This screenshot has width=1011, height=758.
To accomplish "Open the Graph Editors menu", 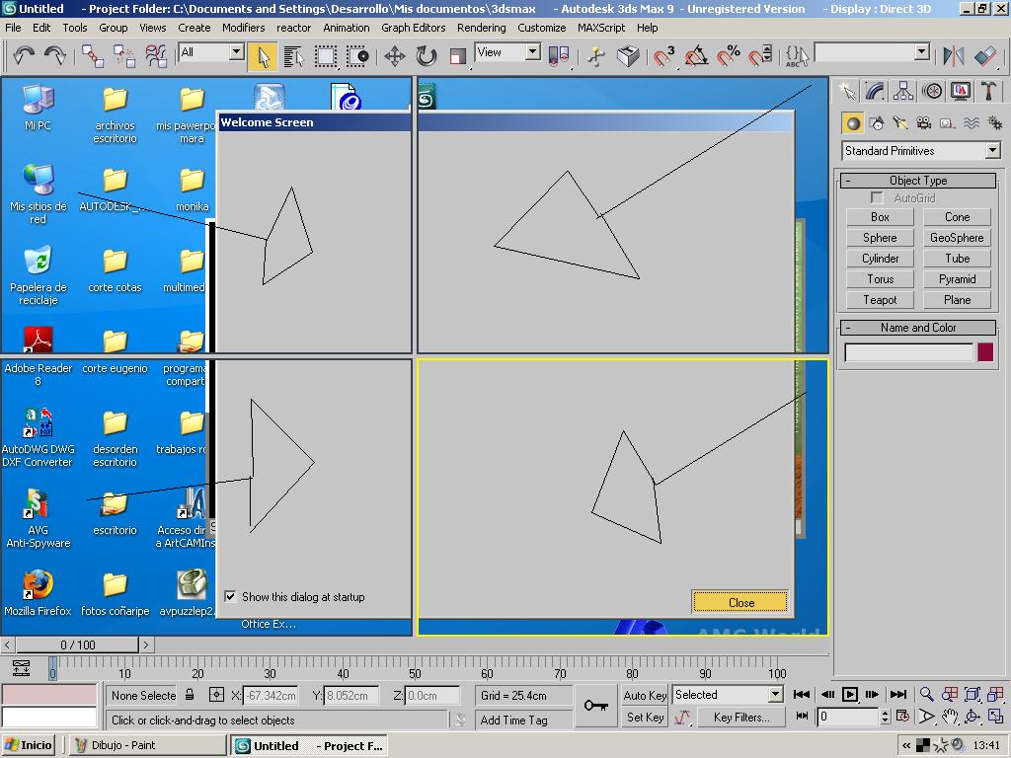I will pos(413,28).
